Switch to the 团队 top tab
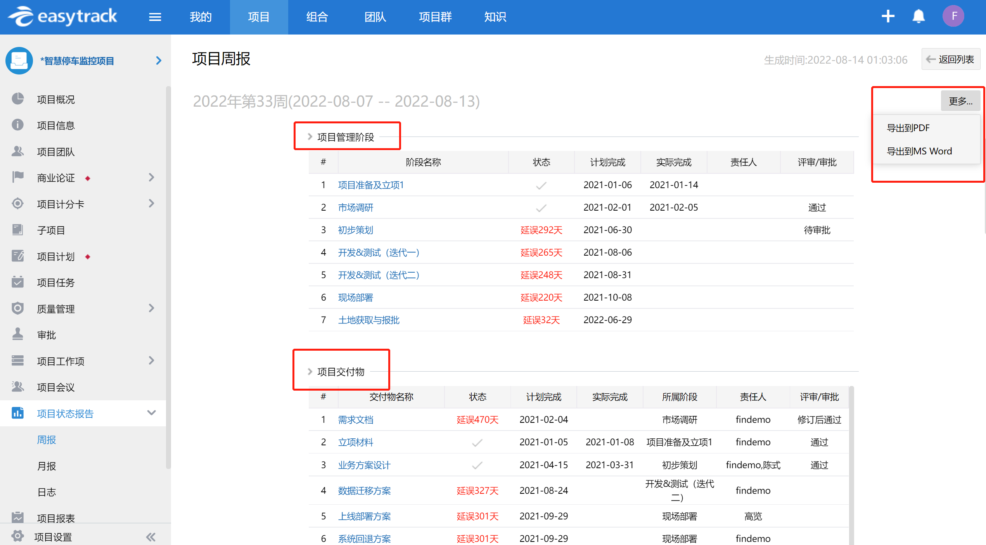986x545 pixels. (x=375, y=17)
